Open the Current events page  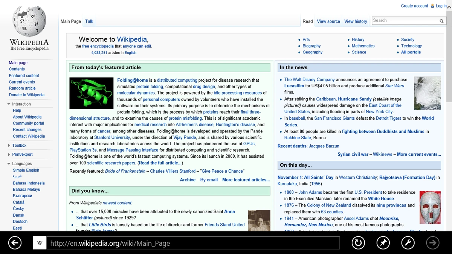coord(22,82)
